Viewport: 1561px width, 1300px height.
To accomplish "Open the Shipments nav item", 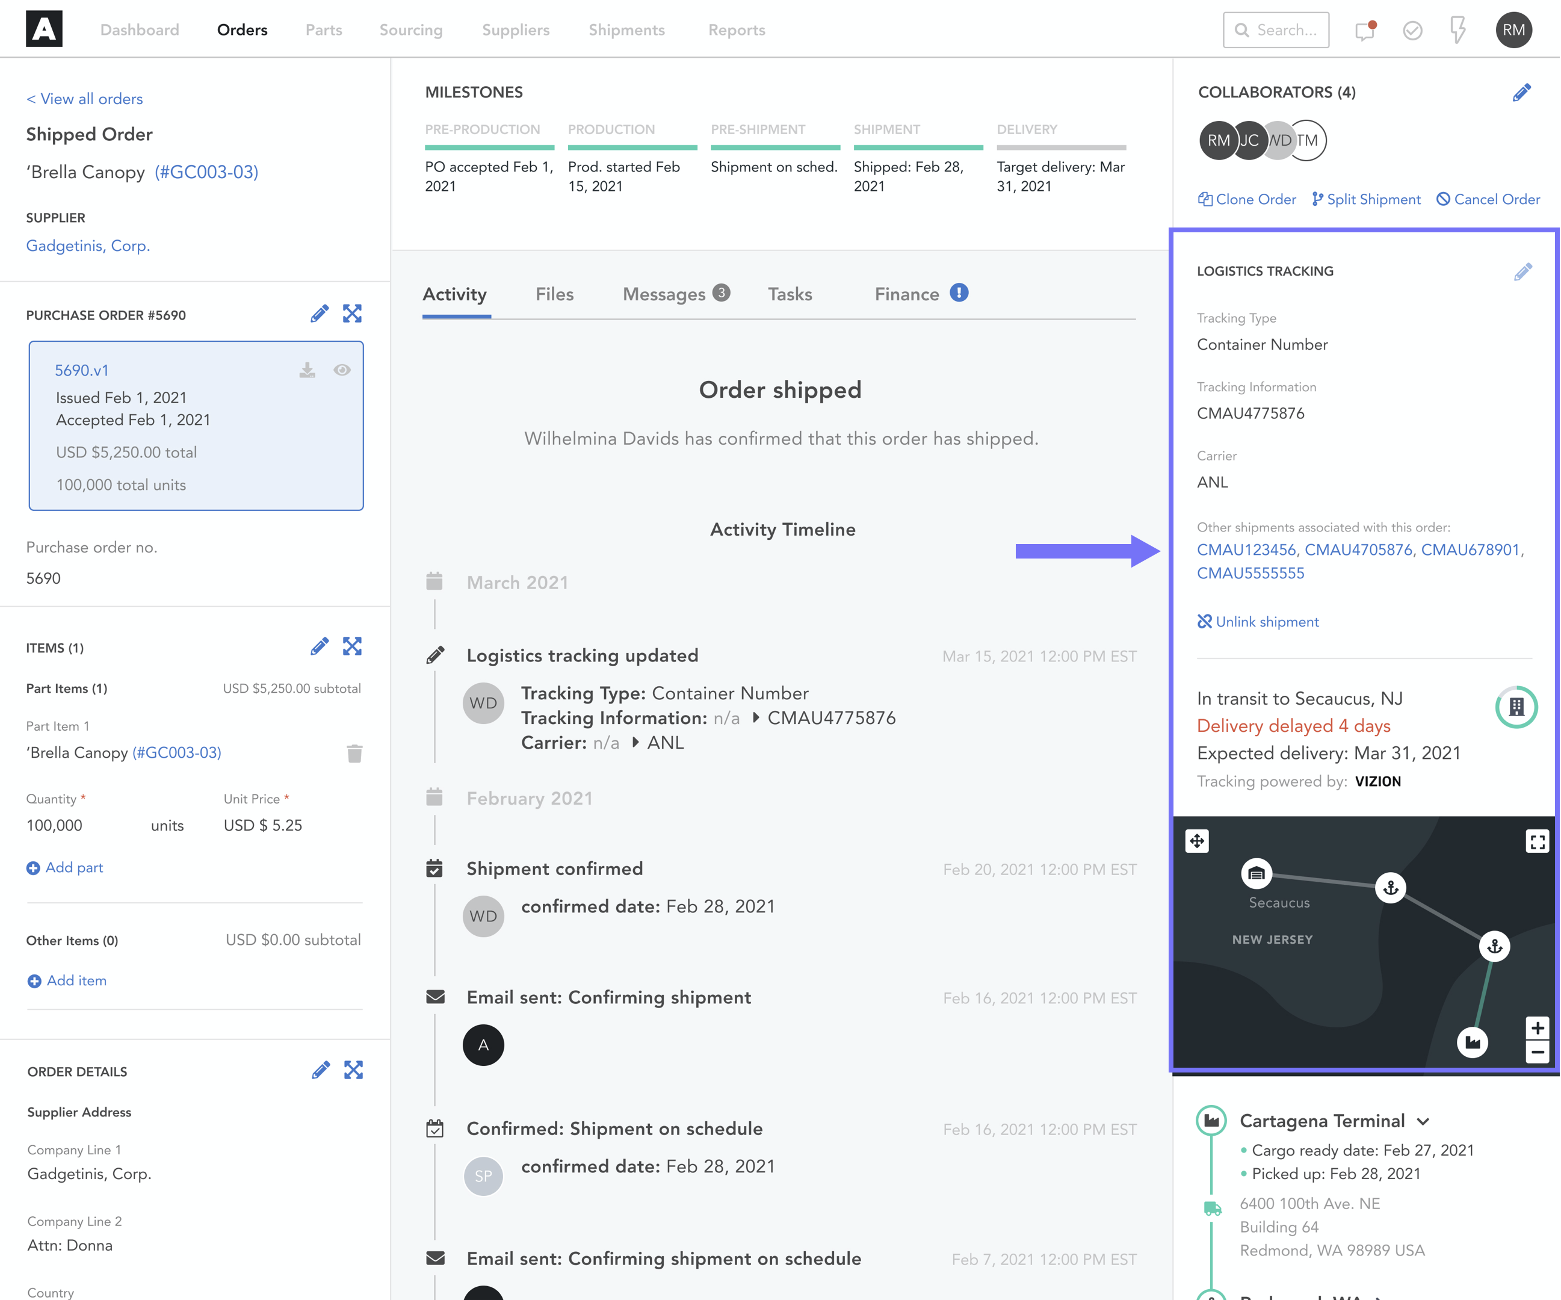I will (626, 29).
